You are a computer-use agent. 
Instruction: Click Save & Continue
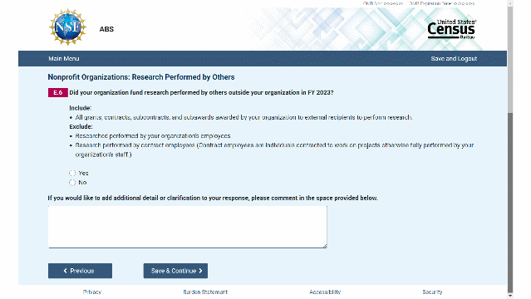pyautogui.click(x=175, y=271)
